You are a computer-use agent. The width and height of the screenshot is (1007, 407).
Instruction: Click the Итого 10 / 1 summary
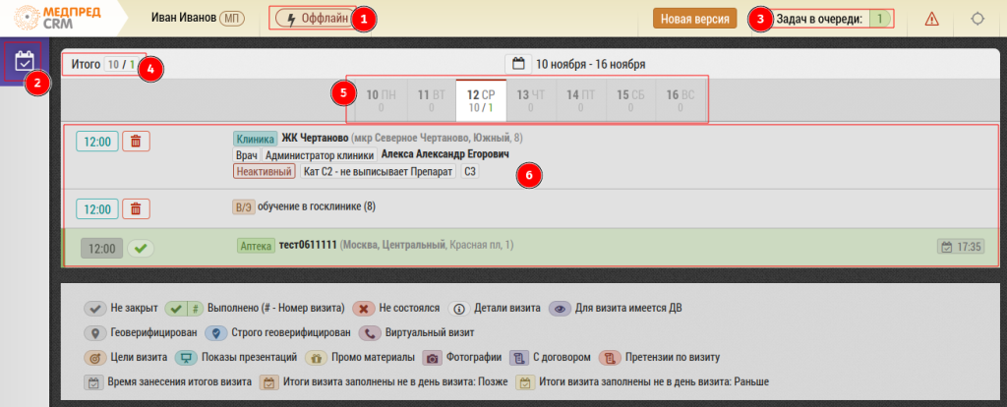point(103,64)
